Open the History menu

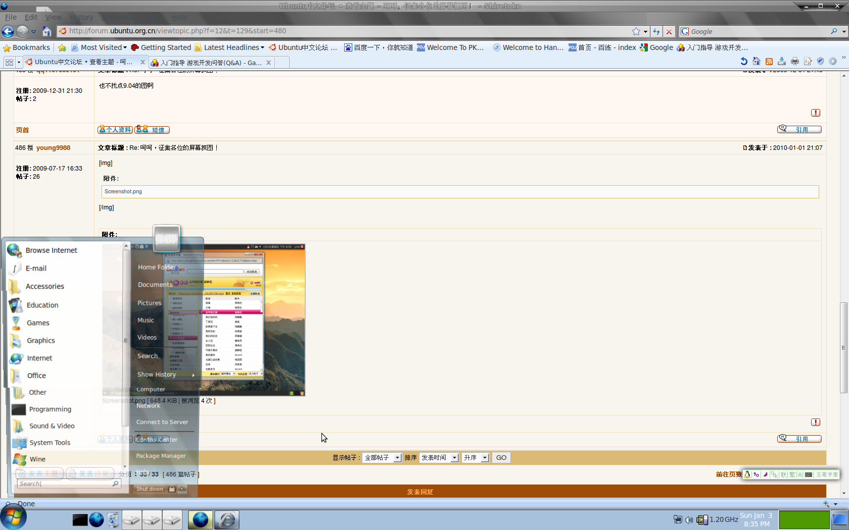pyautogui.click(x=81, y=17)
